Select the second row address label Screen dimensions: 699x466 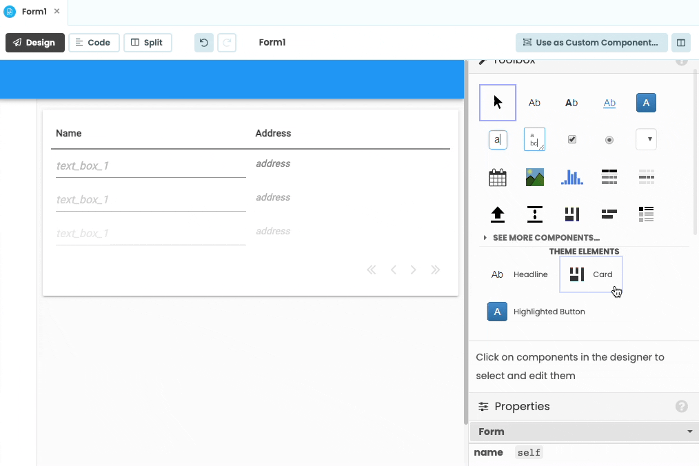[273, 198]
